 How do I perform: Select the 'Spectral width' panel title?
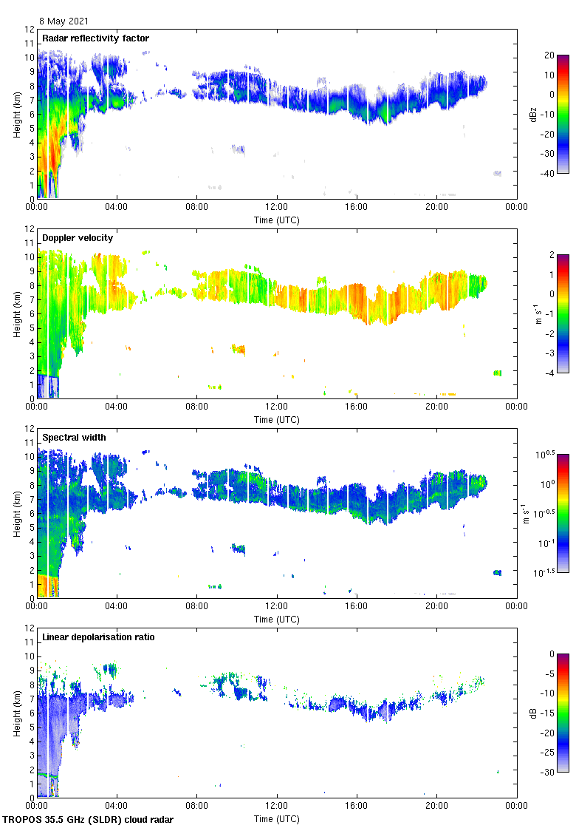click(x=74, y=438)
